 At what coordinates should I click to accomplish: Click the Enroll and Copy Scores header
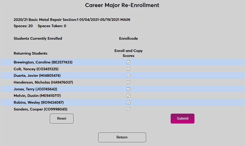tap(129, 53)
